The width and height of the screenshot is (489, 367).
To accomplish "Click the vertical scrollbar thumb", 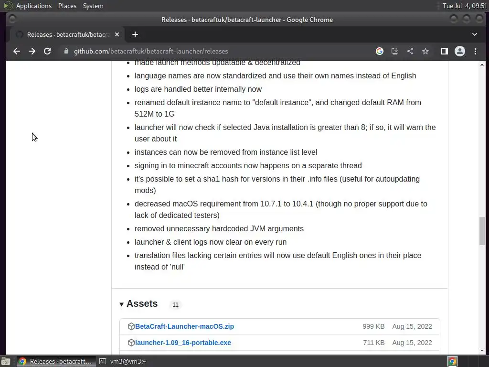I will 482,231.
